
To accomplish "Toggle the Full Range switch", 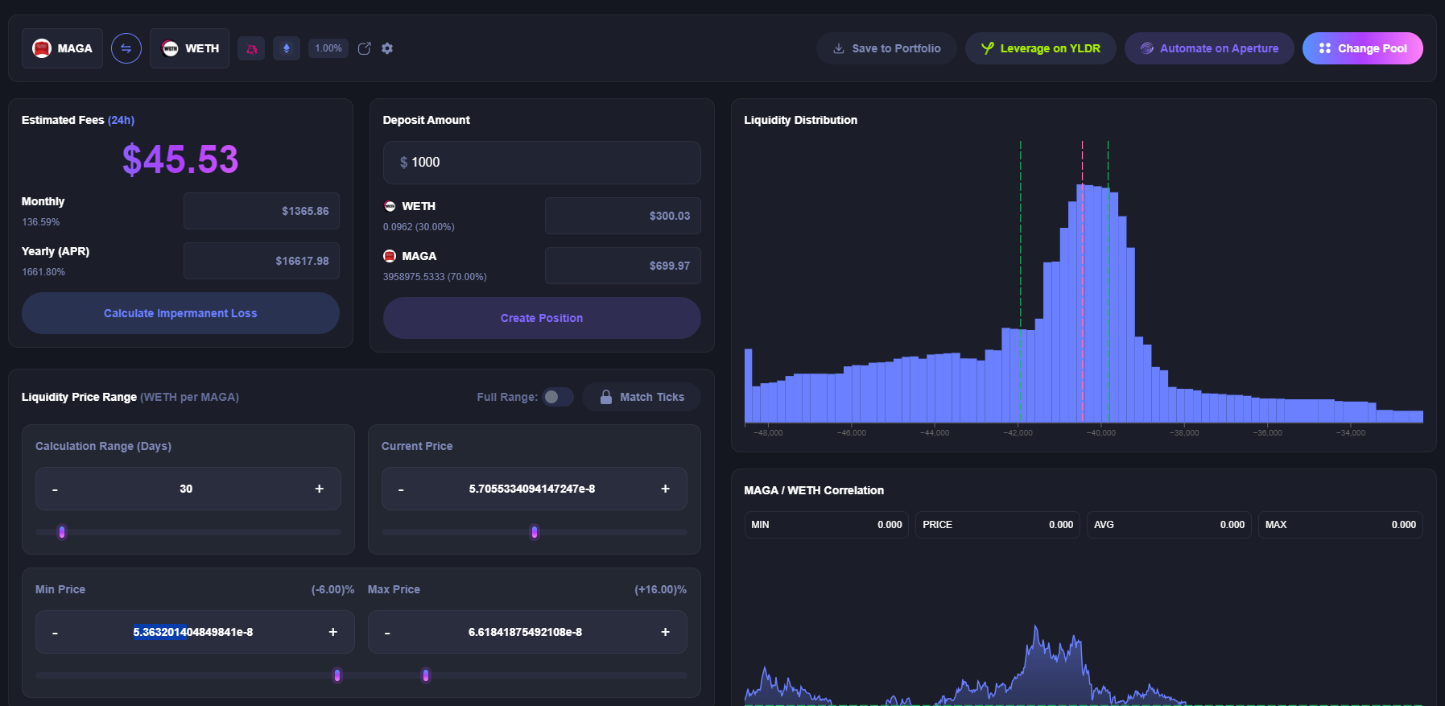I will tap(557, 397).
